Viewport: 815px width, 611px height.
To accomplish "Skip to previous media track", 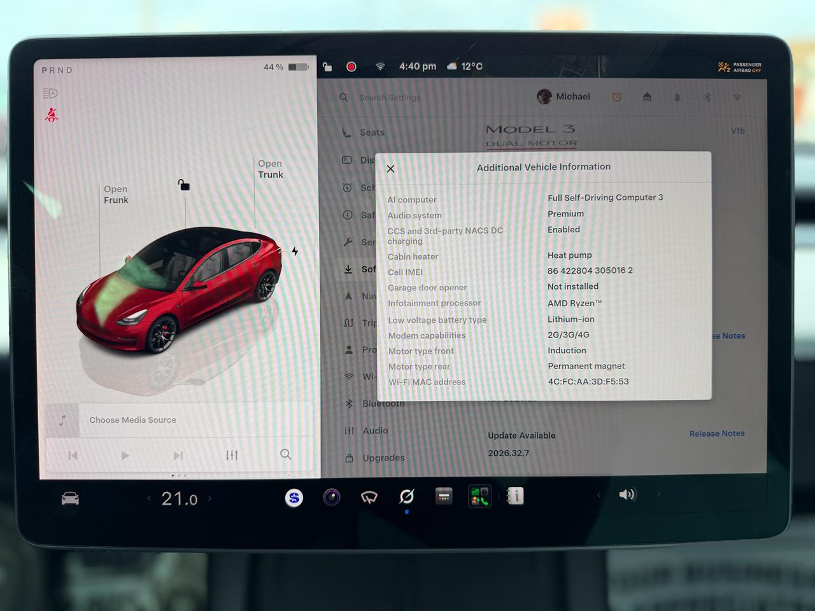I will point(73,455).
